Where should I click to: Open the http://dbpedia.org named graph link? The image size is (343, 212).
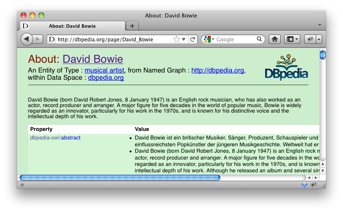pyautogui.click(x=218, y=70)
